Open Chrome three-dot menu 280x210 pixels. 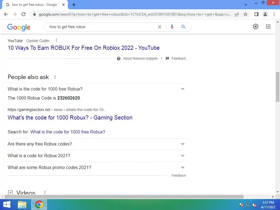pos(274,14)
